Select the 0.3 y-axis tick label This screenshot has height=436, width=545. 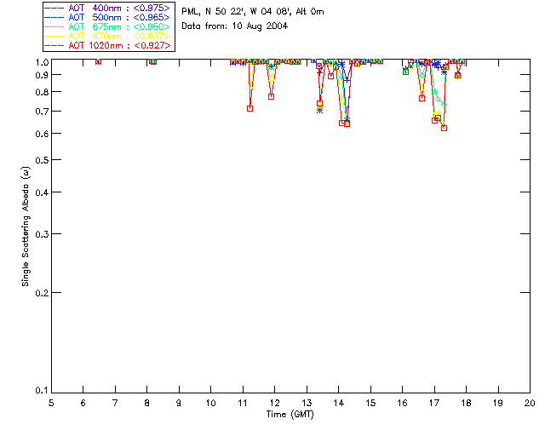coord(42,234)
